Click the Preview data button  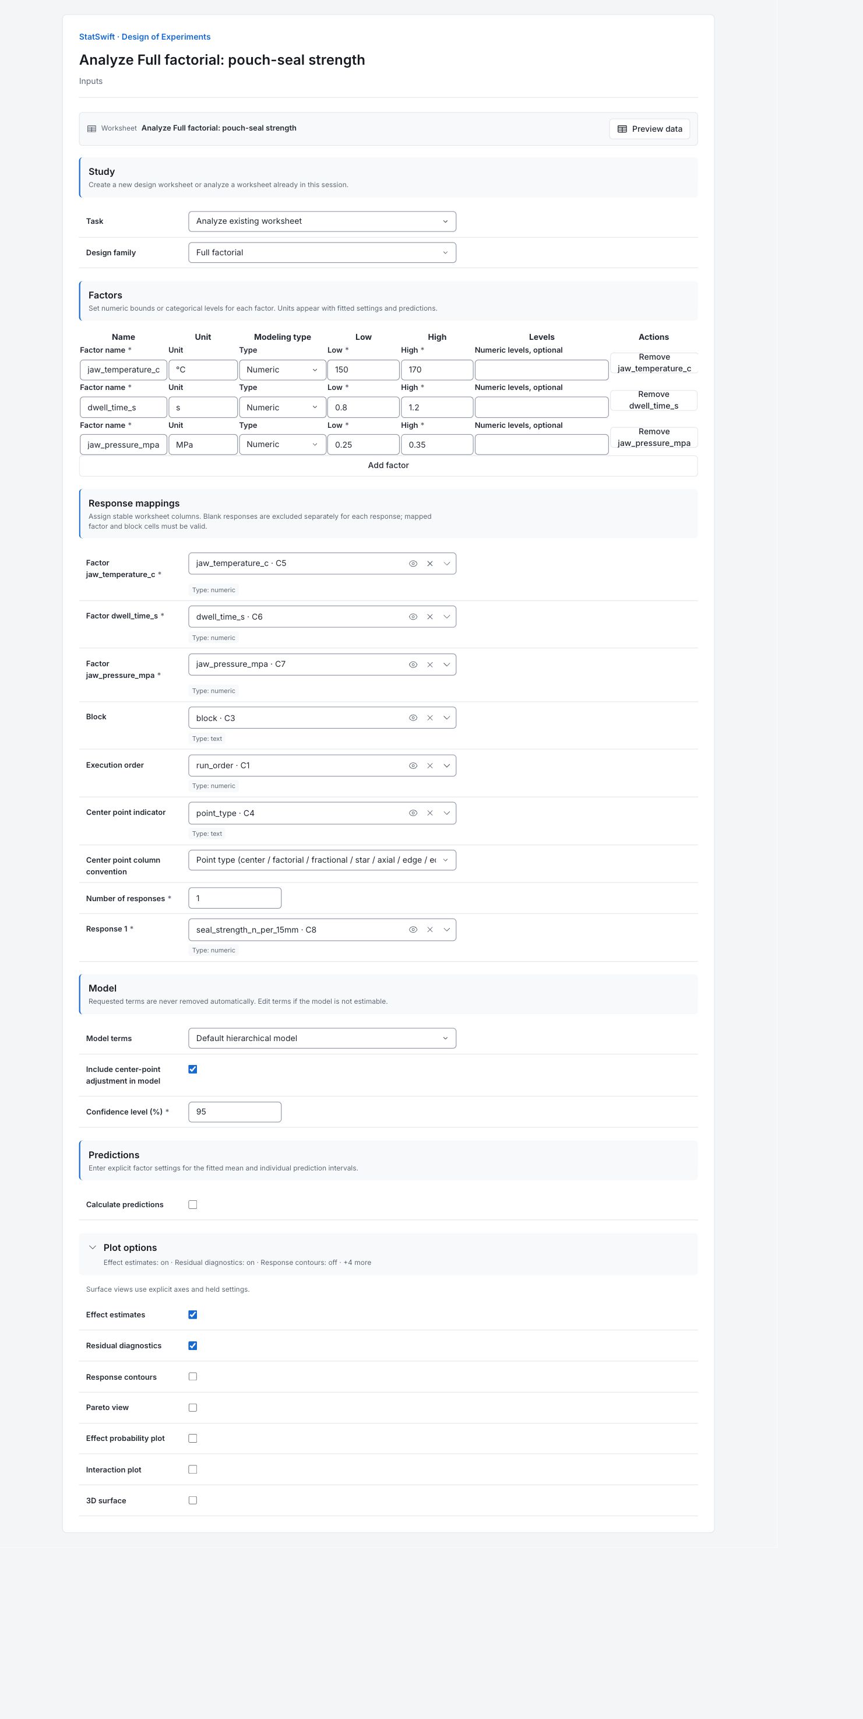[650, 129]
